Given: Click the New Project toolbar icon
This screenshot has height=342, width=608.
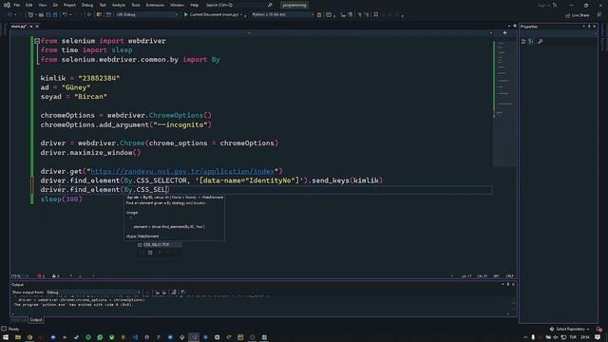Looking at the screenshot, I should 30,15.
